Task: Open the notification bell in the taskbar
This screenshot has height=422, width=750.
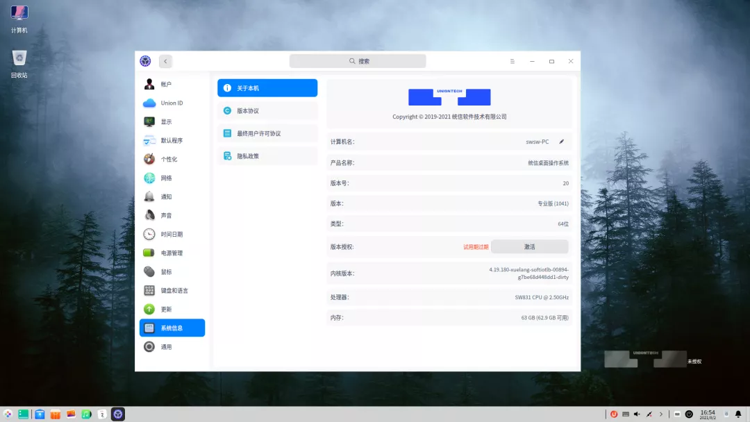Action: (738, 414)
